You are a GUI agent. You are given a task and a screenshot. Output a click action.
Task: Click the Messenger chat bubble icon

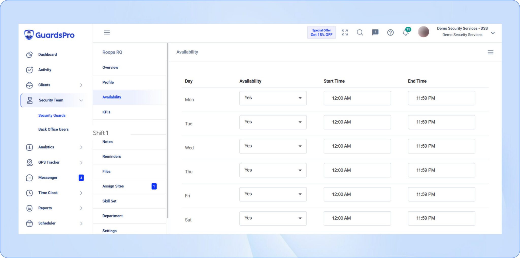coord(29,178)
